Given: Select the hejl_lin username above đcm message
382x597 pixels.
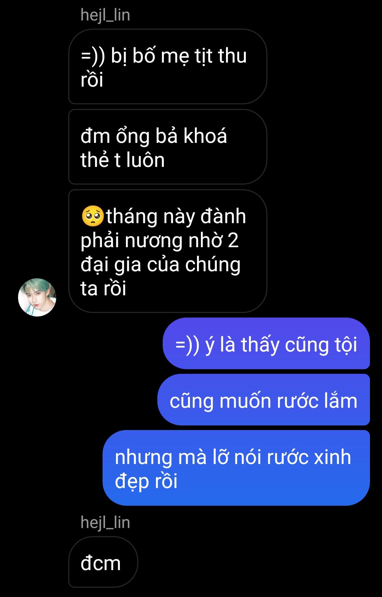Looking at the screenshot, I should (105, 523).
